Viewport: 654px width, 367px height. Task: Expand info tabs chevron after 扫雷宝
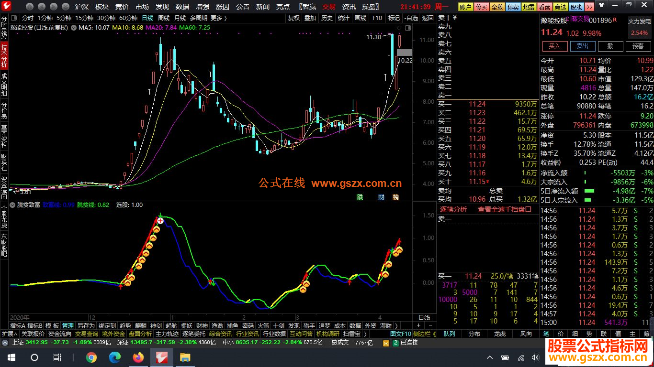pos(366,334)
